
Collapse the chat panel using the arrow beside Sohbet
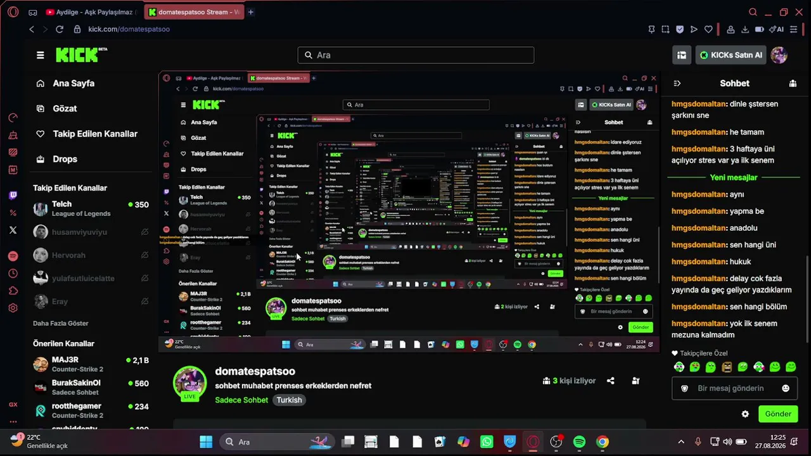coord(677,83)
